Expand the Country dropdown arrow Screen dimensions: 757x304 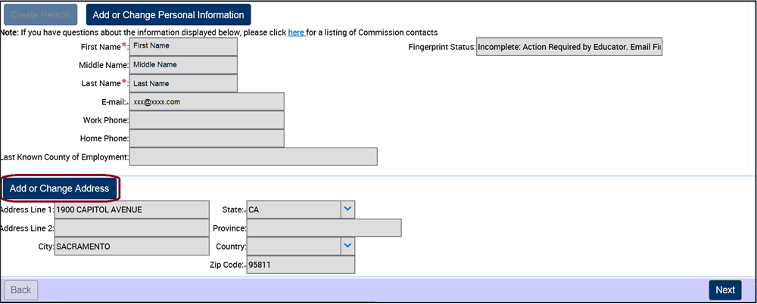pos(347,246)
